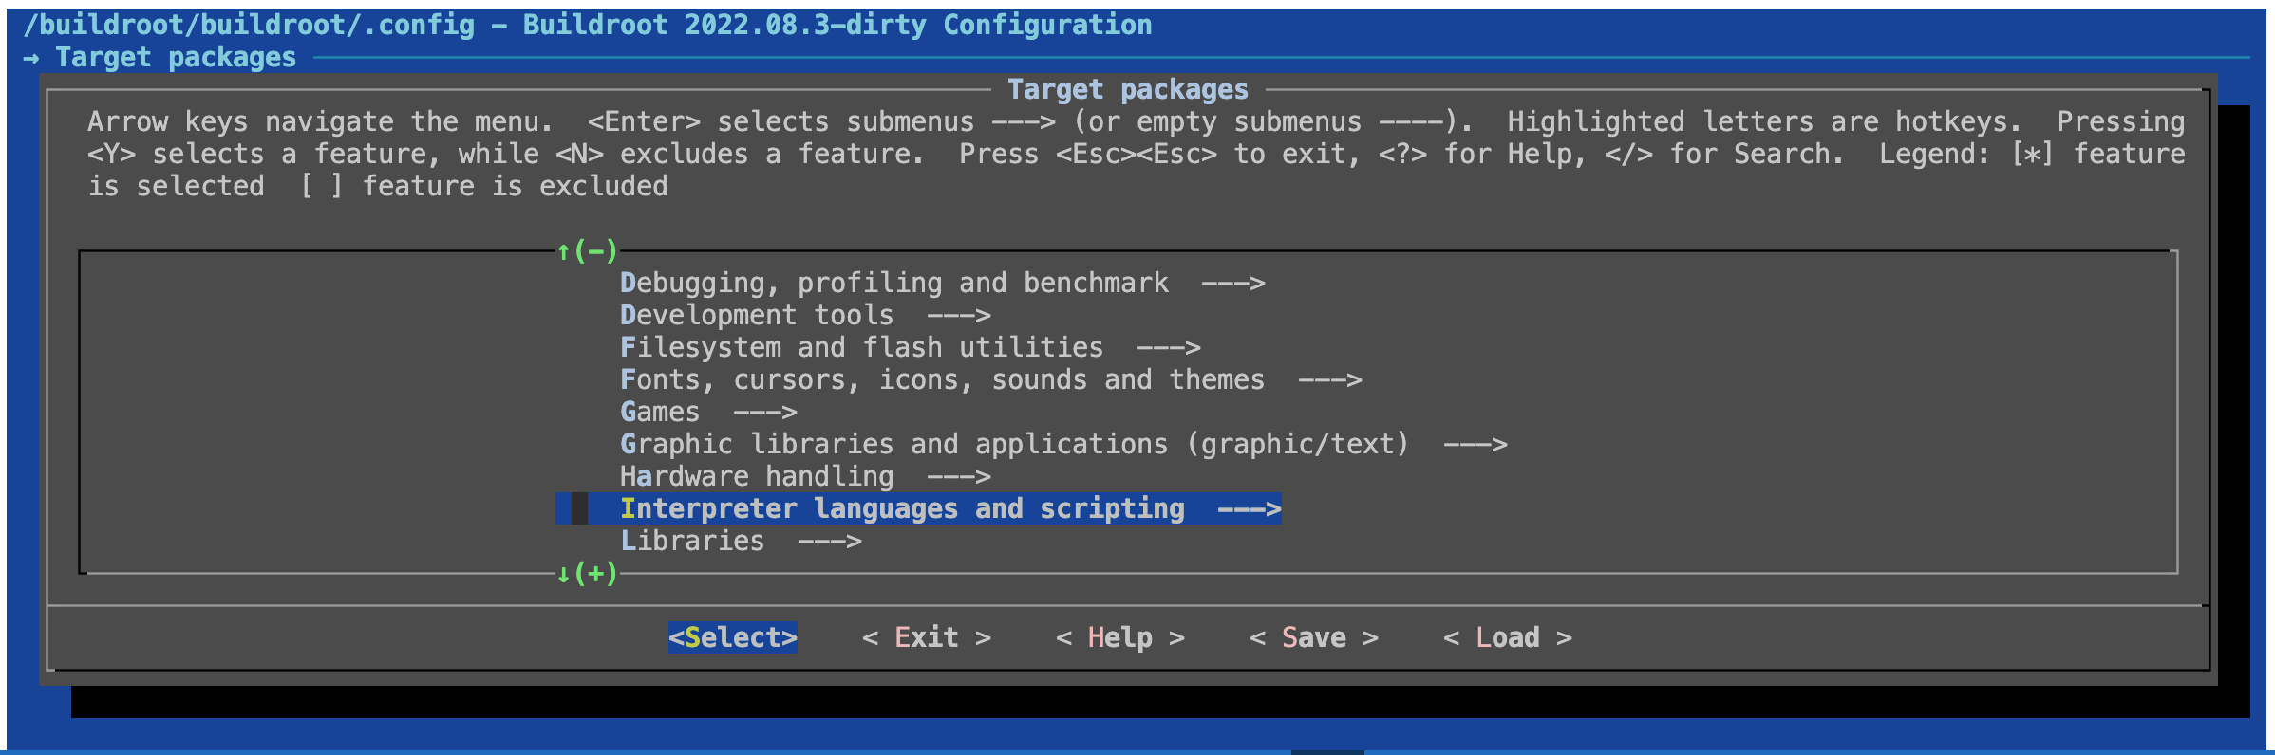Open the Libraries menu entry
The height and width of the screenshot is (755, 2275).
[x=692, y=542]
